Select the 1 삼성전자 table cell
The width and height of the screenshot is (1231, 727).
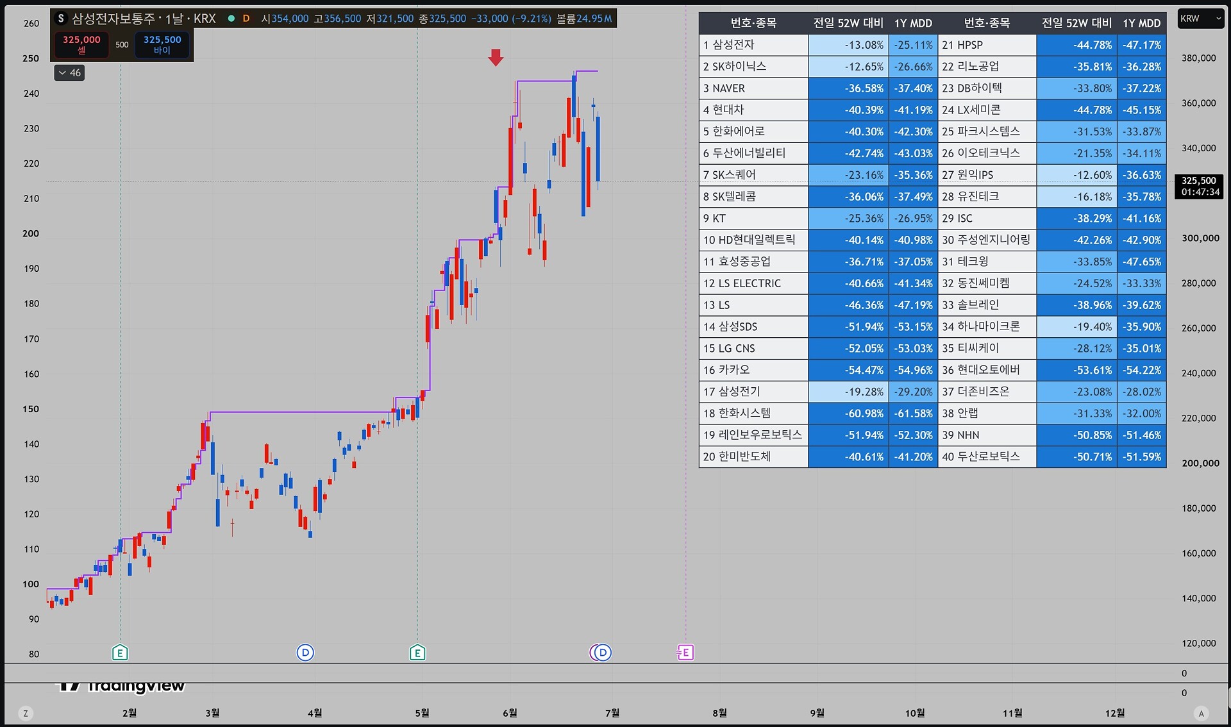pos(753,45)
